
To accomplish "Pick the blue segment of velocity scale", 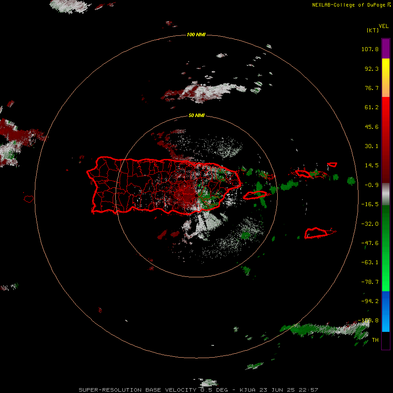I will [386, 311].
